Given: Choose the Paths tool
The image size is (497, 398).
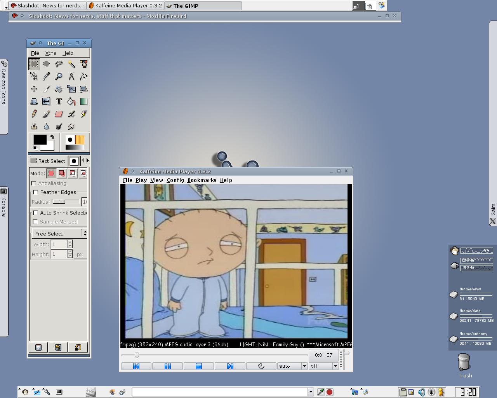Looking at the screenshot, I should point(83,77).
